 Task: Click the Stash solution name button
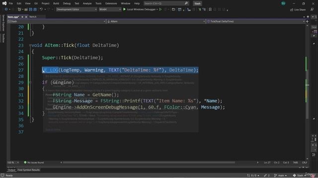click(197, 3)
